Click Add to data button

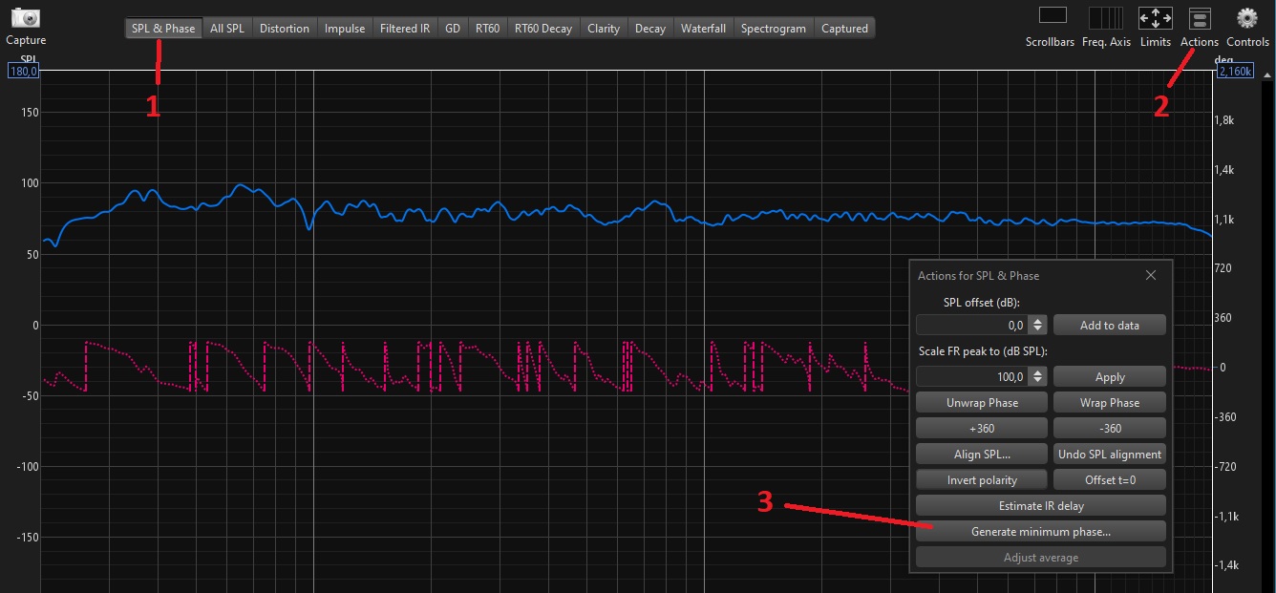[x=1109, y=326]
